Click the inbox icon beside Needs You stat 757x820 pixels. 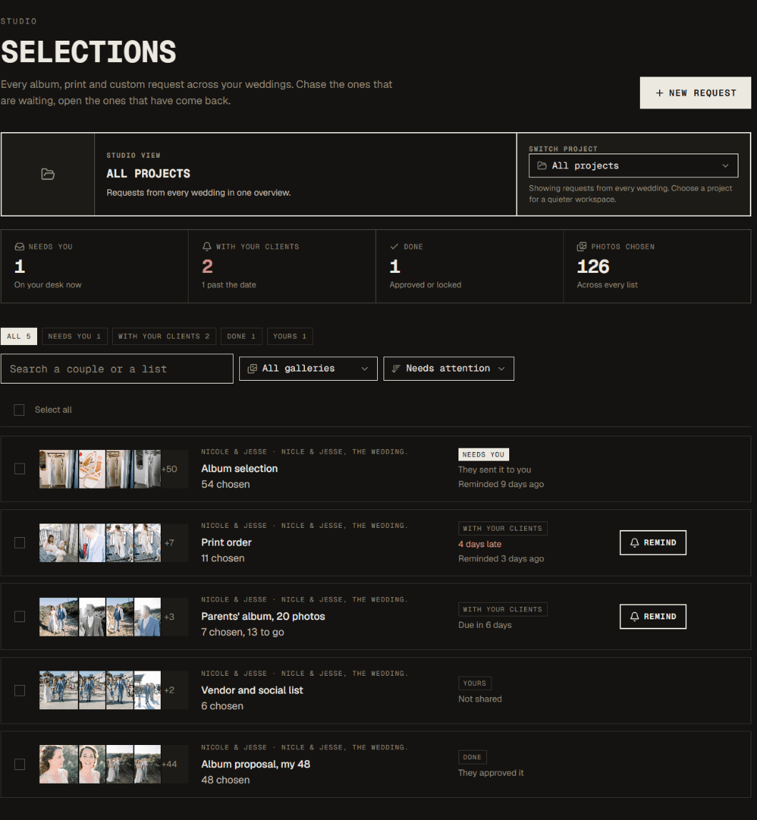click(19, 246)
